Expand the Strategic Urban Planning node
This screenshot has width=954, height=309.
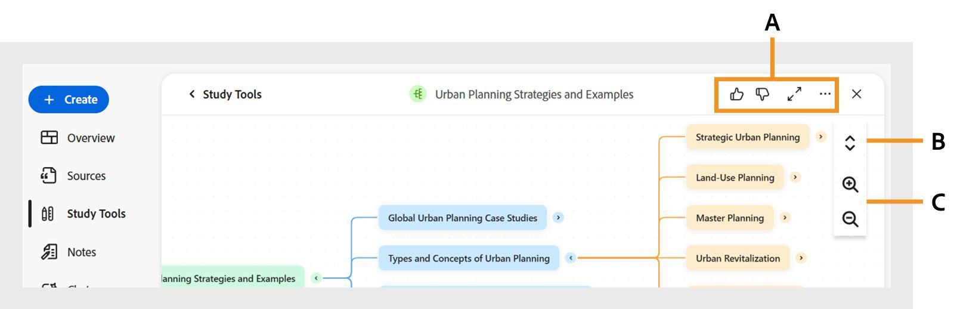(x=820, y=137)
